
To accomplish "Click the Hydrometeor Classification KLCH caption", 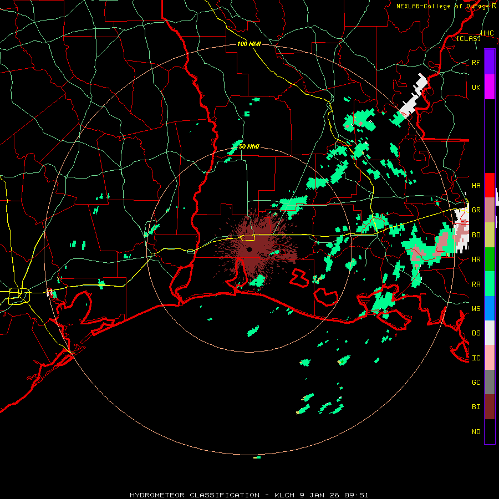I will 249,495.
